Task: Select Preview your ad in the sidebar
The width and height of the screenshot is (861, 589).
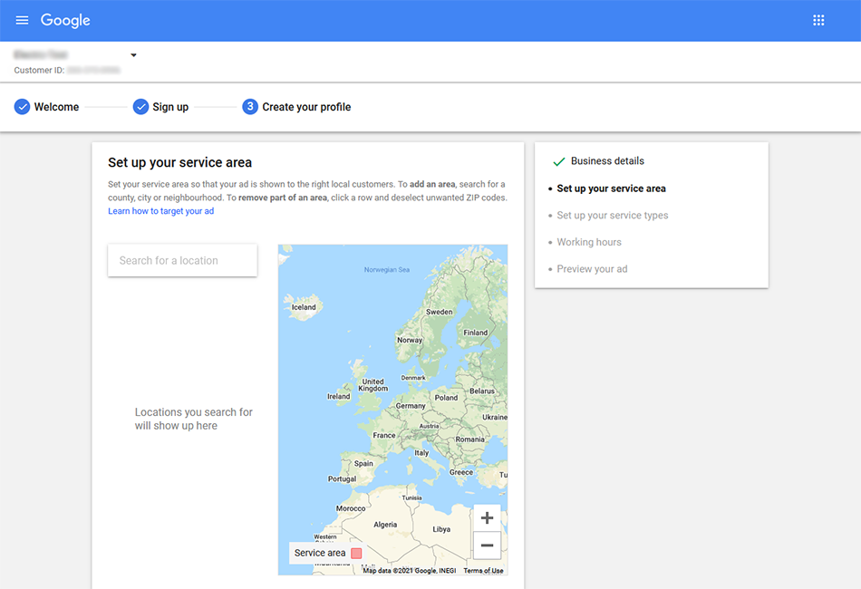Action: (592, 269)
